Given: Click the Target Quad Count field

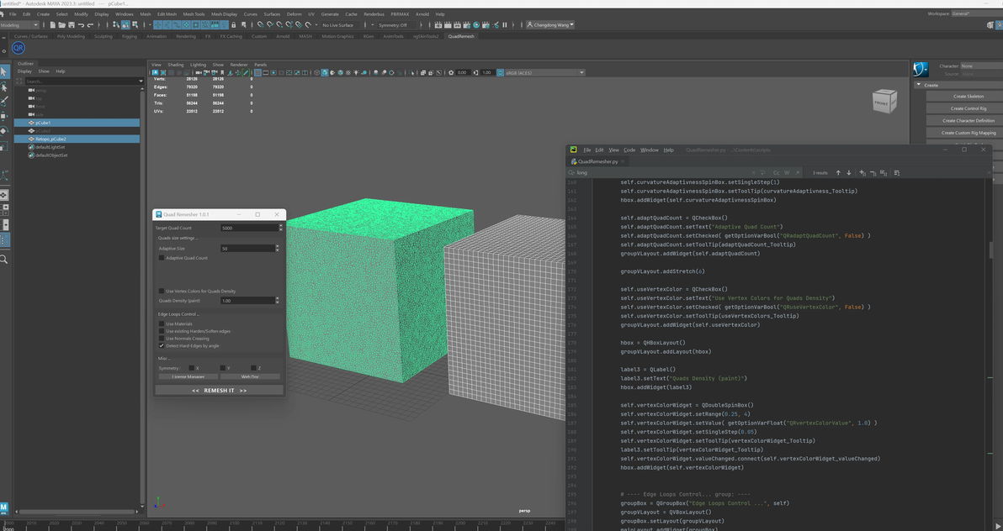Looking at the screenshot, I should pos(247,228).
